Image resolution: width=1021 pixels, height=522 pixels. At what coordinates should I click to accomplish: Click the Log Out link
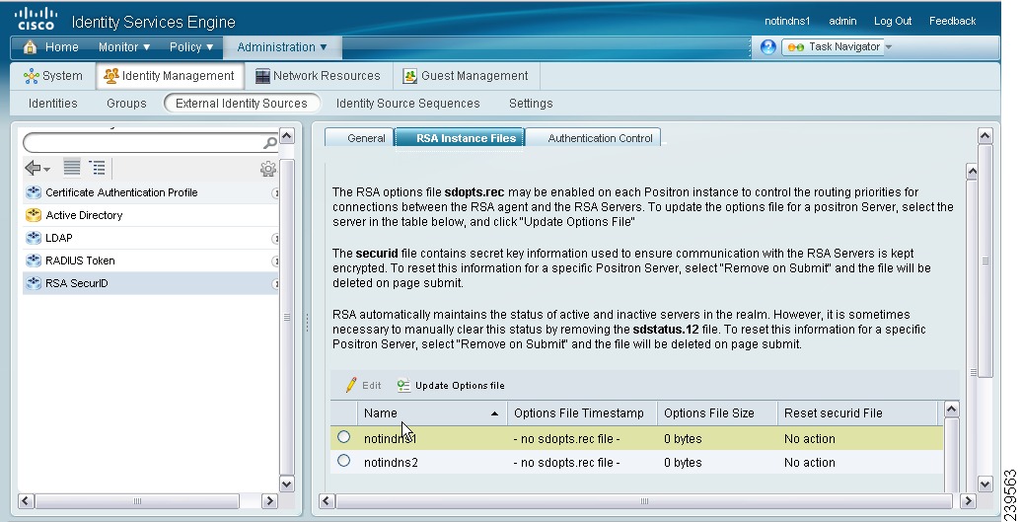coord(892,21)
